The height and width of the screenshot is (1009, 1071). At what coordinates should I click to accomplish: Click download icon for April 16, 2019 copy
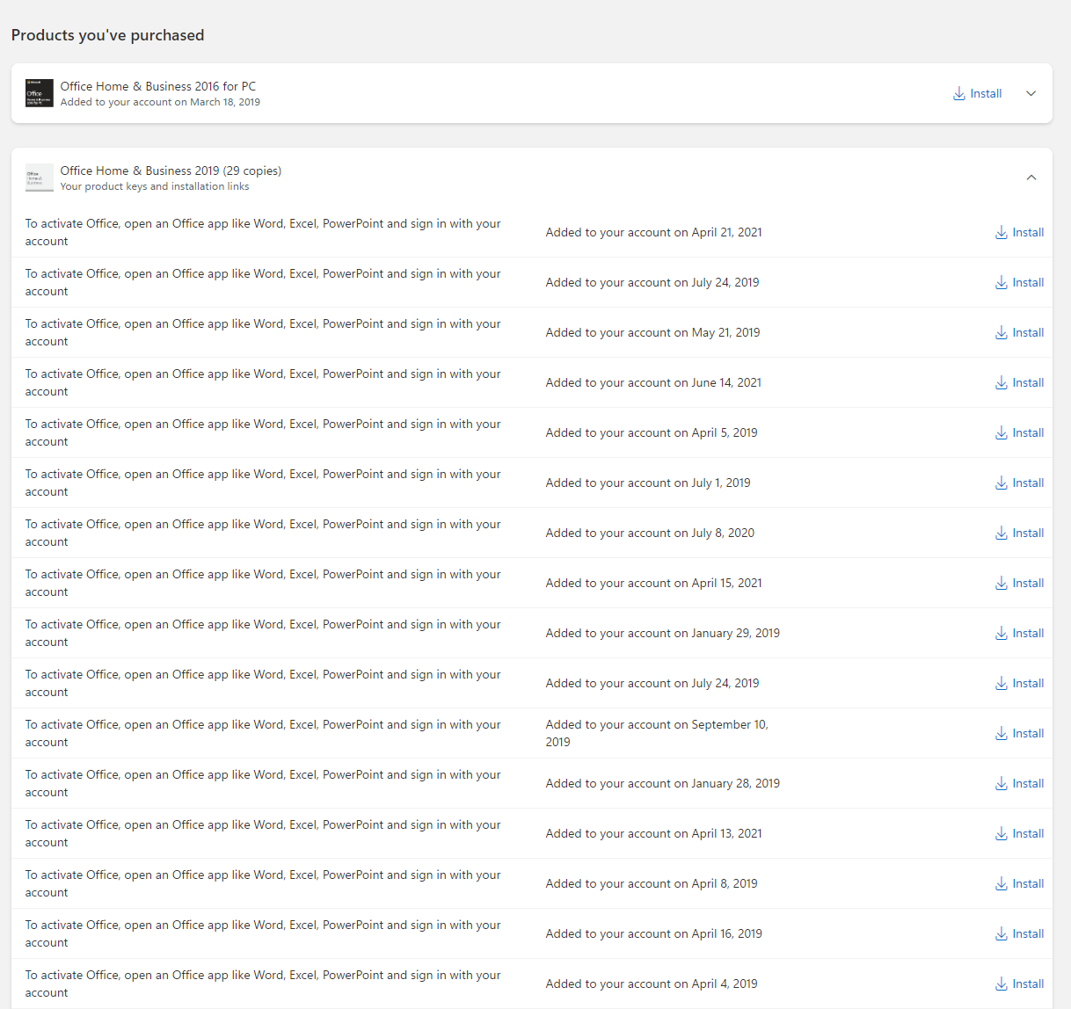pos(1002,933)
